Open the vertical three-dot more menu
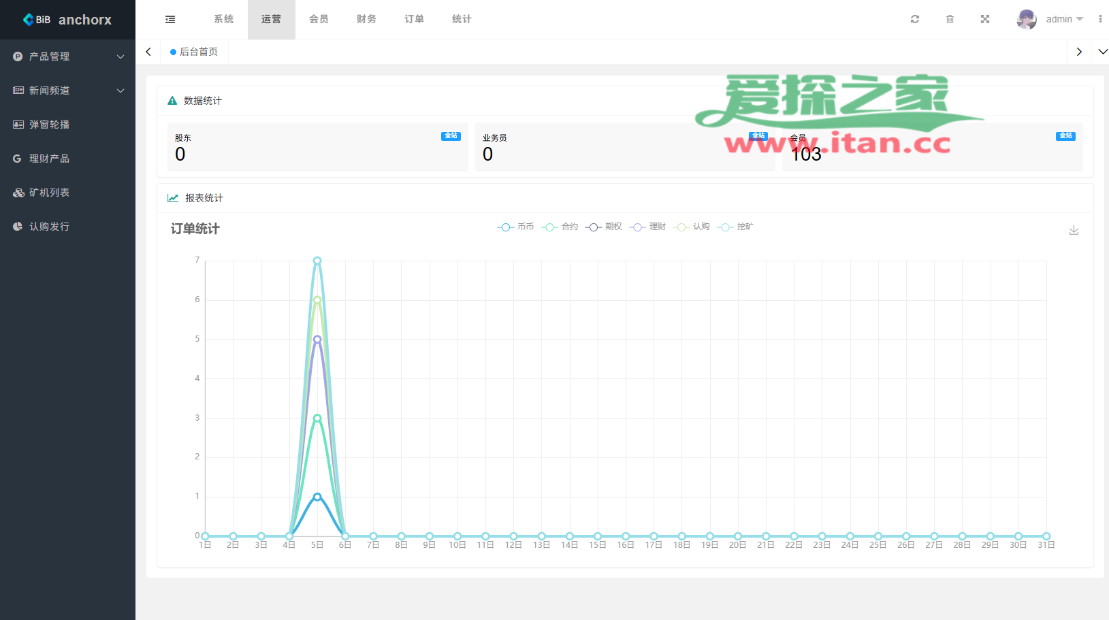This screenshot has width=1109, height=620. (1100, 20)
